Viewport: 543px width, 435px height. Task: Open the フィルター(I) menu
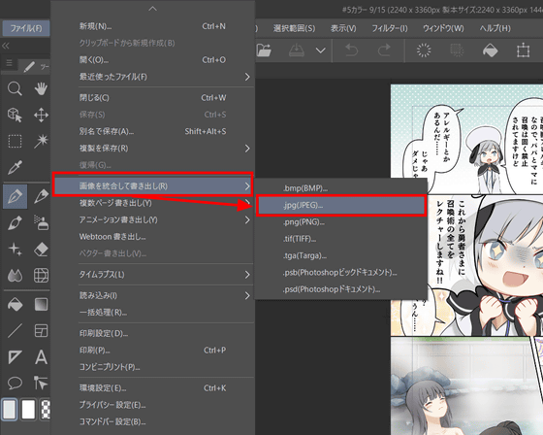pyautogui.click(x=390, y=28)
